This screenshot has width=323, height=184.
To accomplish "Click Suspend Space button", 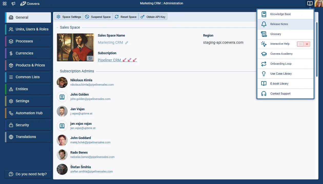I will tap(98, 17).
